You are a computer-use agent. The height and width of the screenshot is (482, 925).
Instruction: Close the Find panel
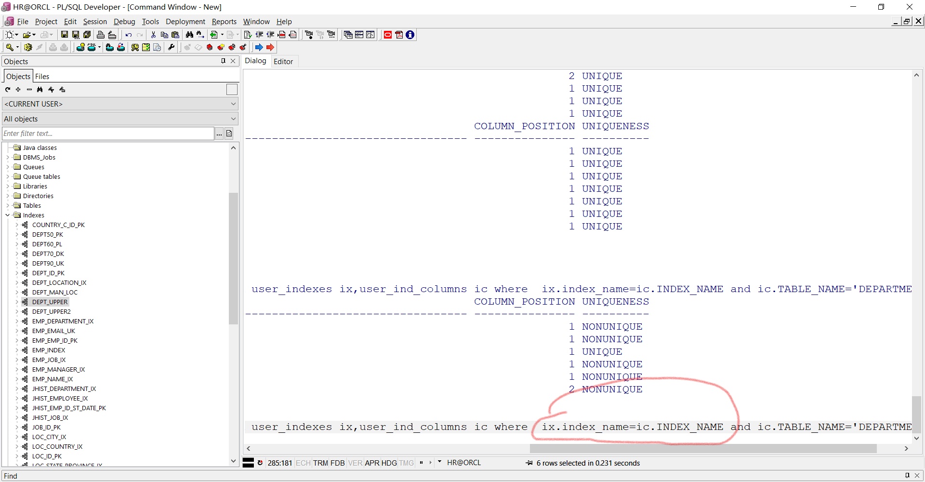click(917, 475)
